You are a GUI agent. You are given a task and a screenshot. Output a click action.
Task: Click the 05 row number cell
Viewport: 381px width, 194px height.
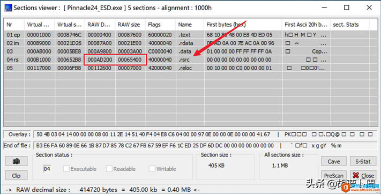pos(10,68)
